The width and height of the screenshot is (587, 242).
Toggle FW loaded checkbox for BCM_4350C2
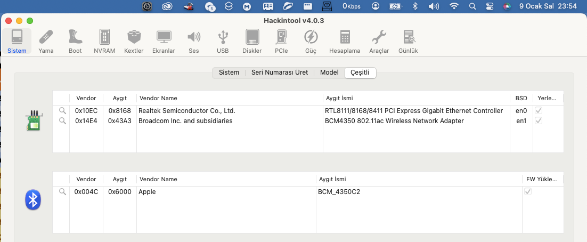[x=528, y=191]
